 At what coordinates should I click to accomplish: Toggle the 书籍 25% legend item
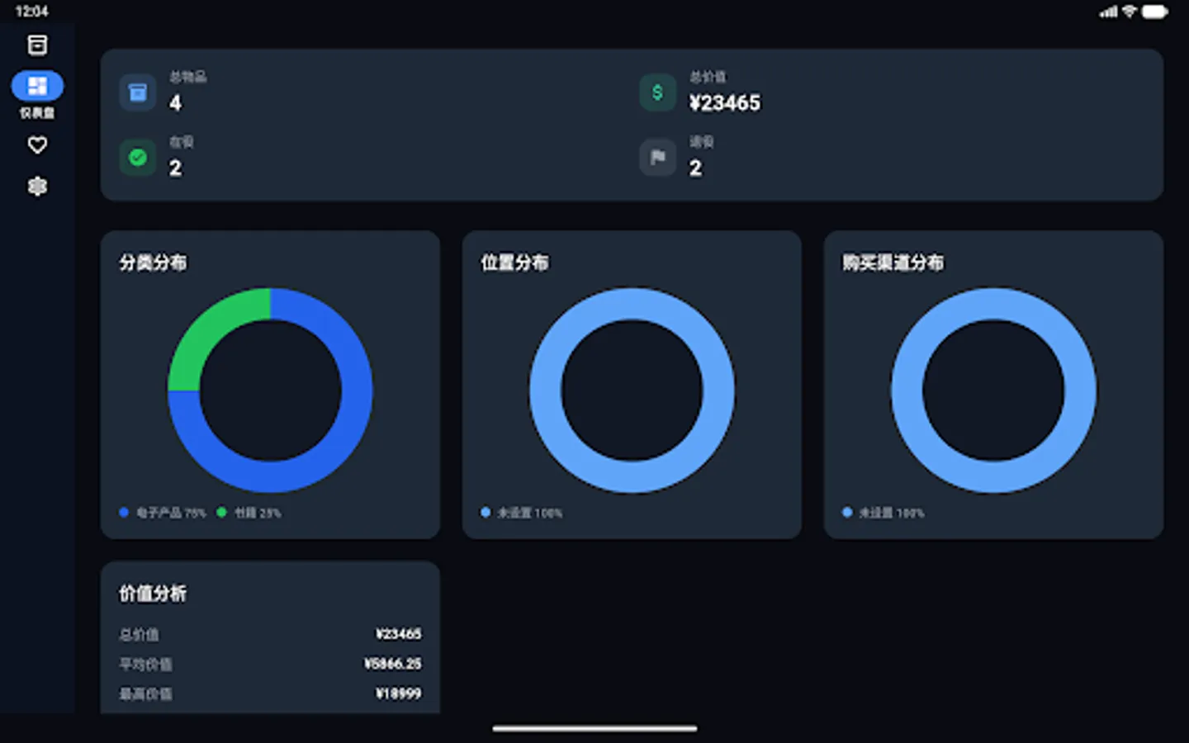(x=252, y=513)
